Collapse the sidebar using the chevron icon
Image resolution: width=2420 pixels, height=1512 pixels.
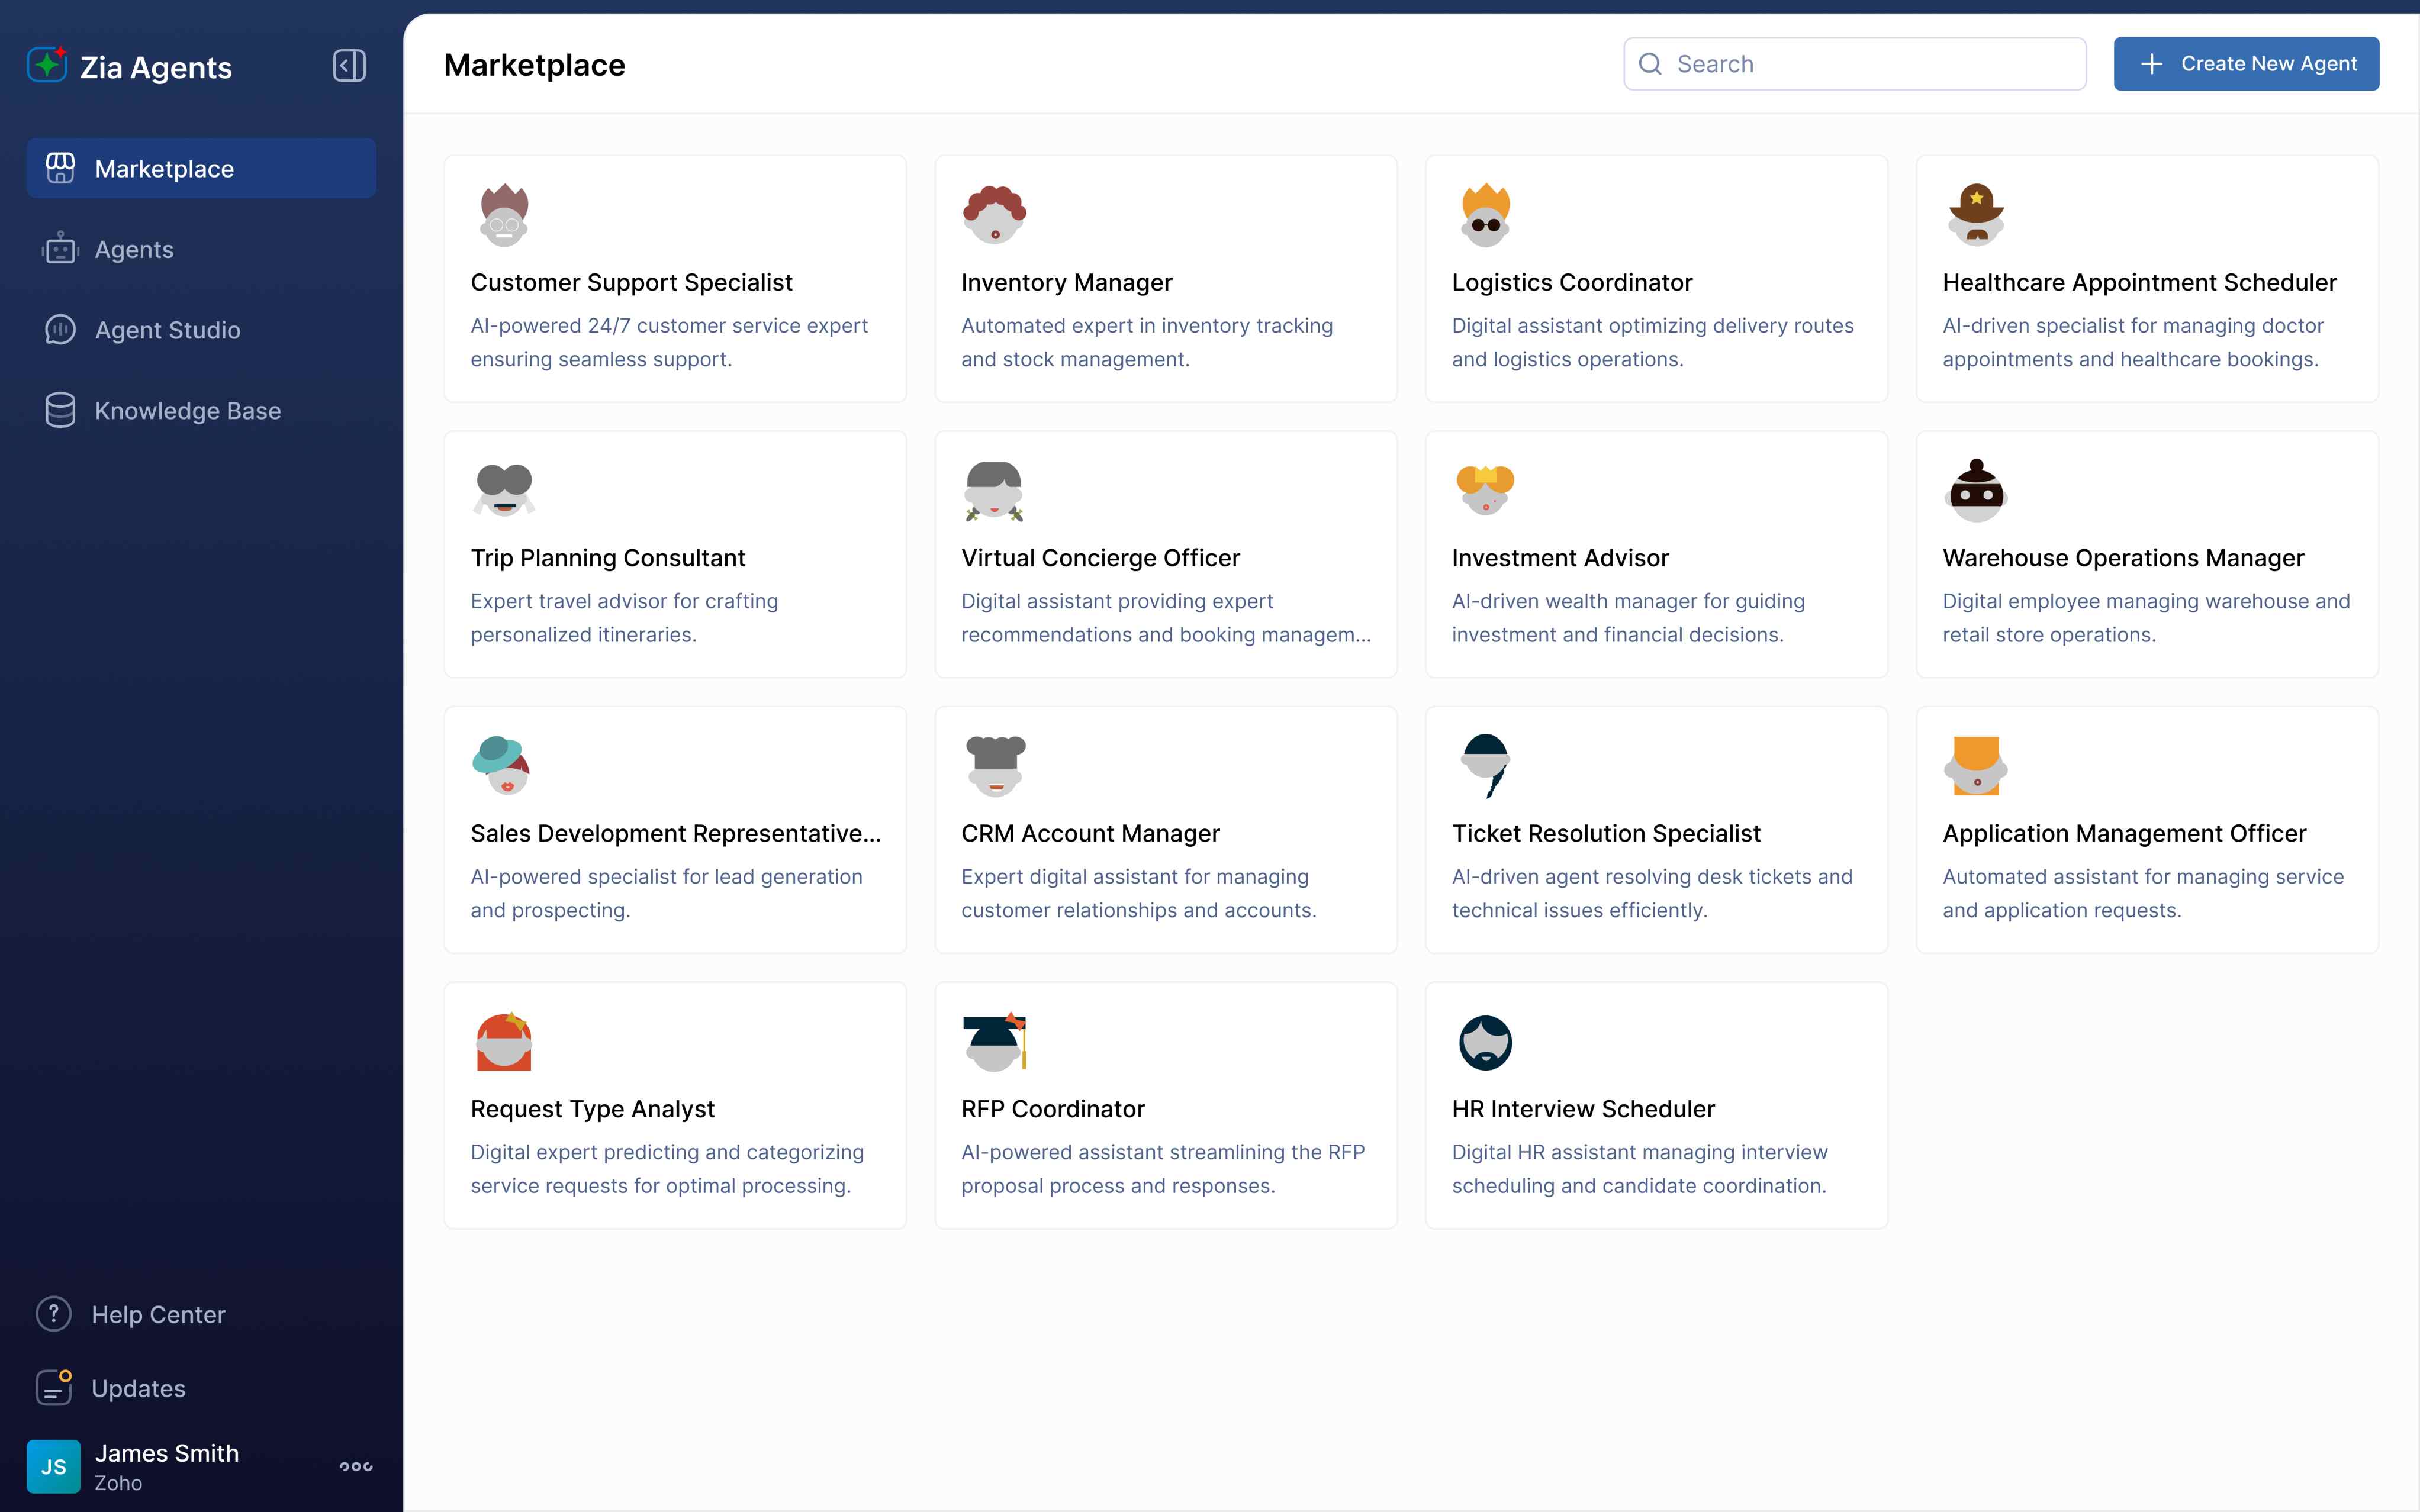click(348, 66)
